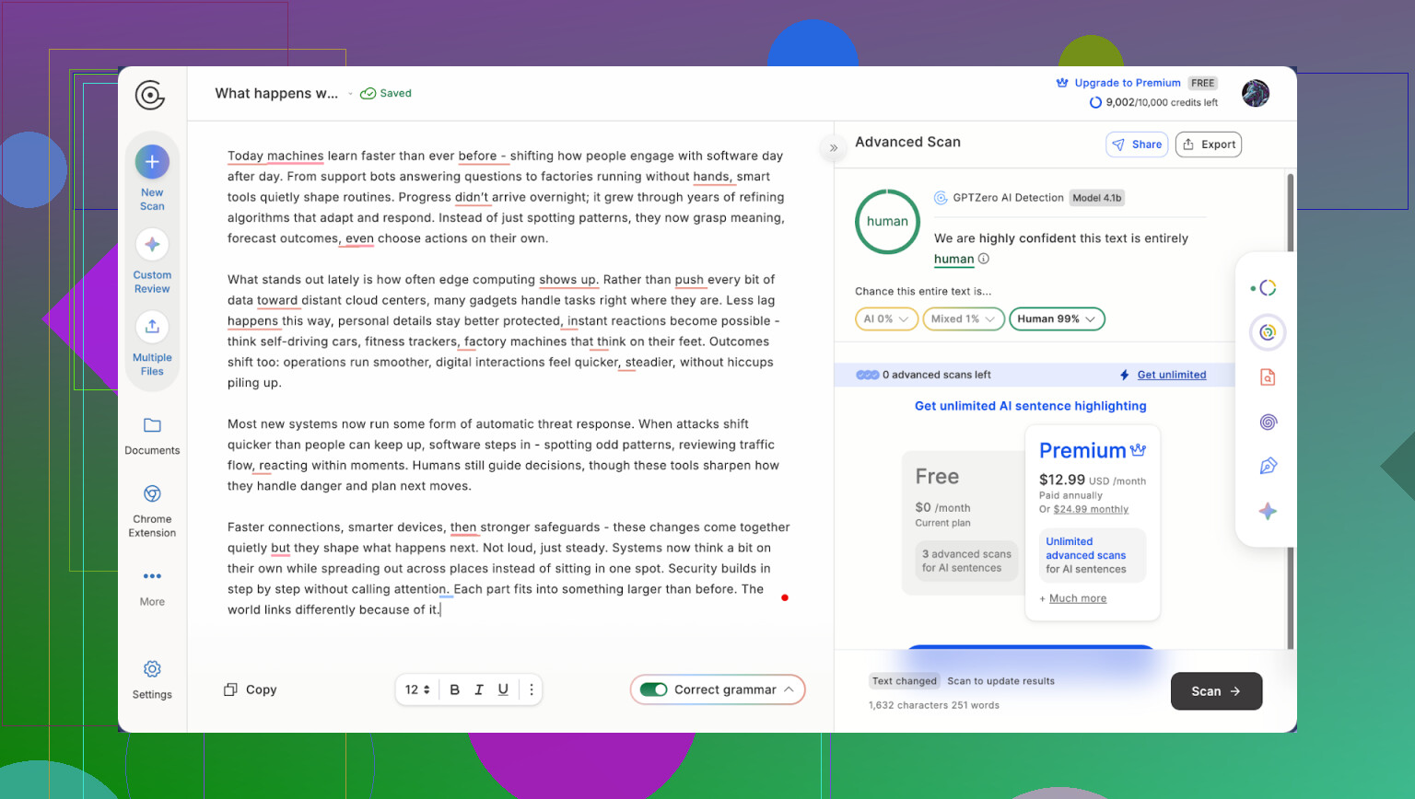The height and width of the screenshot is (799, 1415).
Task: Toggle the Correct grammar switch
Action: pyautogui.click(x=654, y=689)
